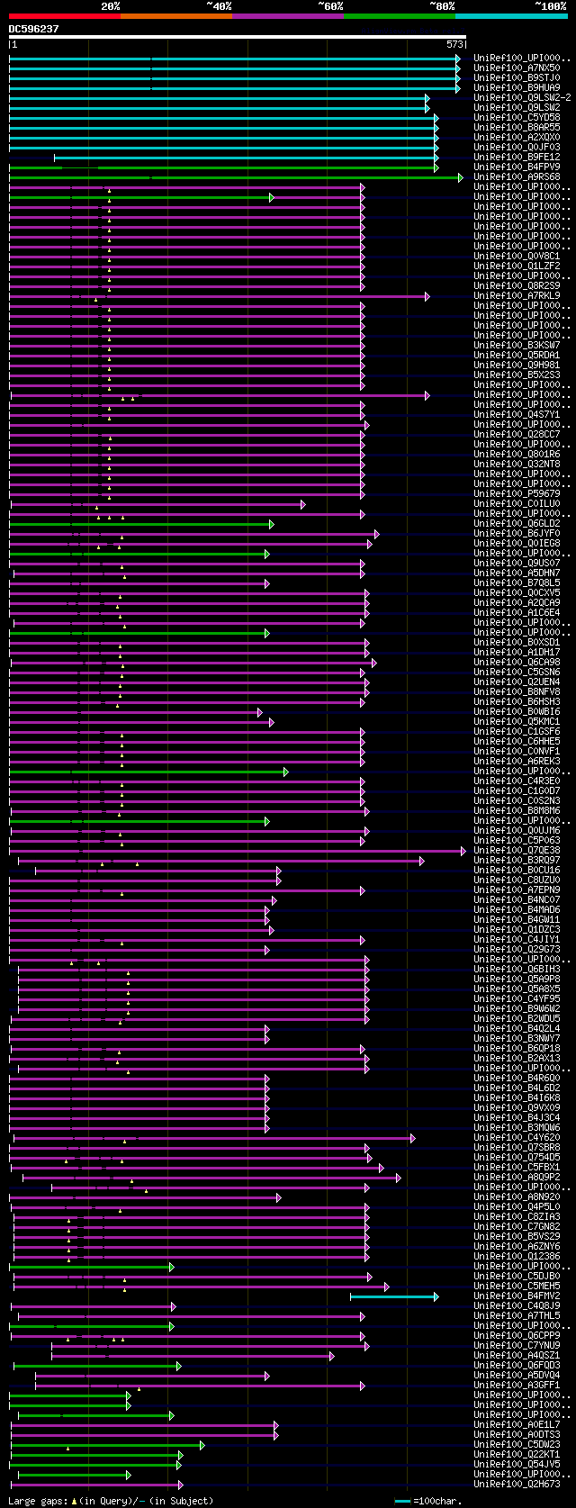Click the UniRef100_Q2H673 label
The height and width of the screenshot is (1508, 576).
pyautogui.click(x=517, y=1485)
